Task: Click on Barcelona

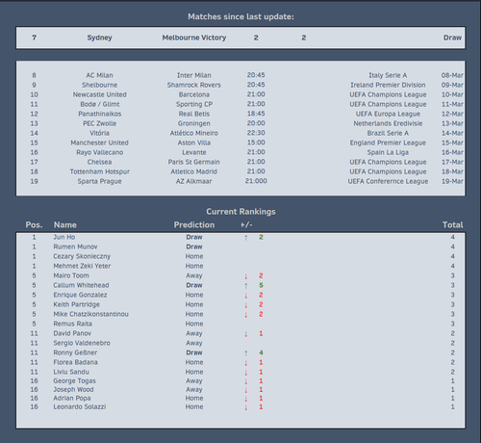Action: click(194, 94)
